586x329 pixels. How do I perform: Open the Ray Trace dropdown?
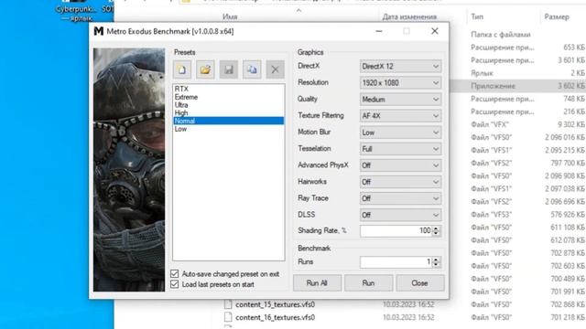coord(400,198)
